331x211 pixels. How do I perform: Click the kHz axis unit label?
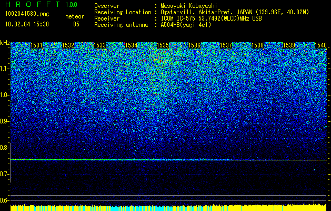tap(5, 43)
